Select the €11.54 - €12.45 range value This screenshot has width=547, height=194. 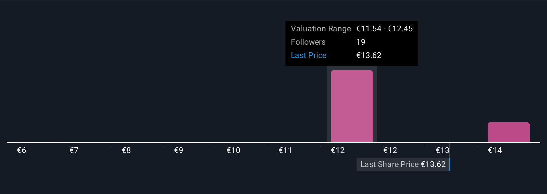coord(385,29)
